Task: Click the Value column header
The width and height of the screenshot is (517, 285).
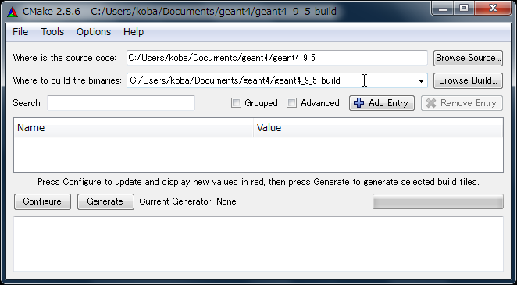Action: (378, 128)
